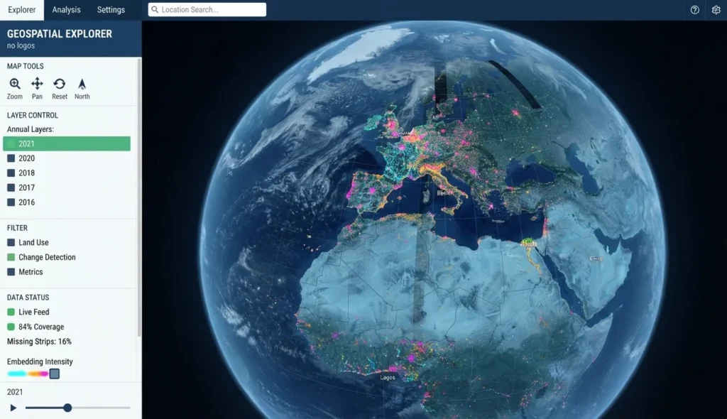Click the Embedding Intensity square handle
This screenshot has width=727, height=419.
pyautogui.click(x=54, y=374)
